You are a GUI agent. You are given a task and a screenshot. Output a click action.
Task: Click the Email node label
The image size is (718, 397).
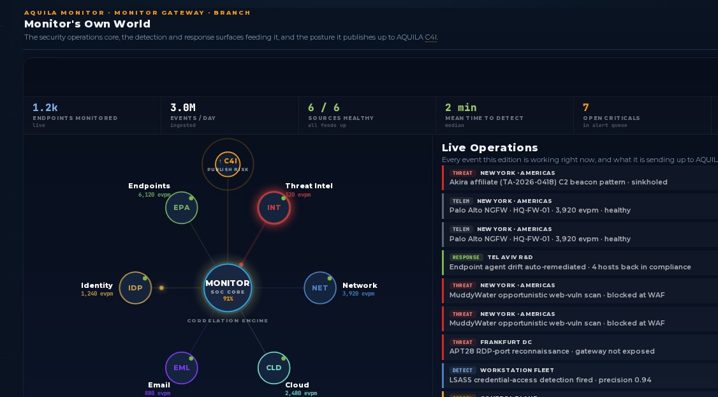[x=159, y=385]
